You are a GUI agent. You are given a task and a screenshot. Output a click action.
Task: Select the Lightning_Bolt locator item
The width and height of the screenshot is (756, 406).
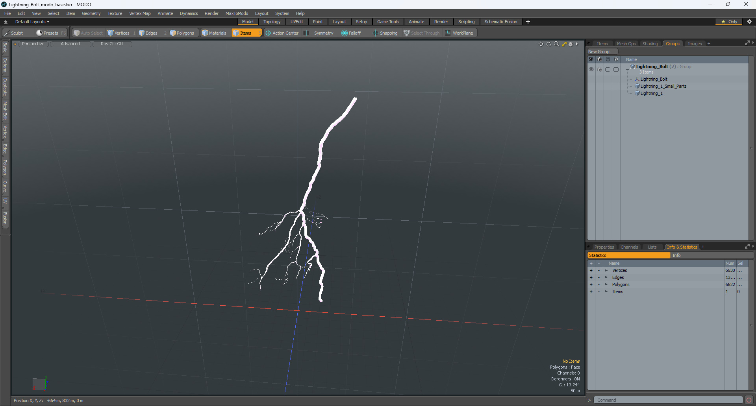tap(654, 79)
